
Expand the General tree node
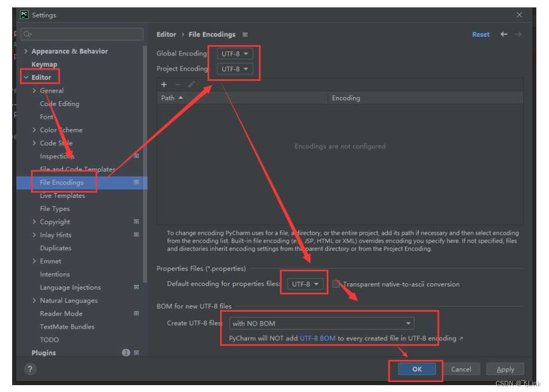click(x=34, y=90)
